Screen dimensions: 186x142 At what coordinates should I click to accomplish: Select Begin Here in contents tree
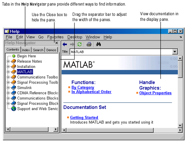point(26,56)
